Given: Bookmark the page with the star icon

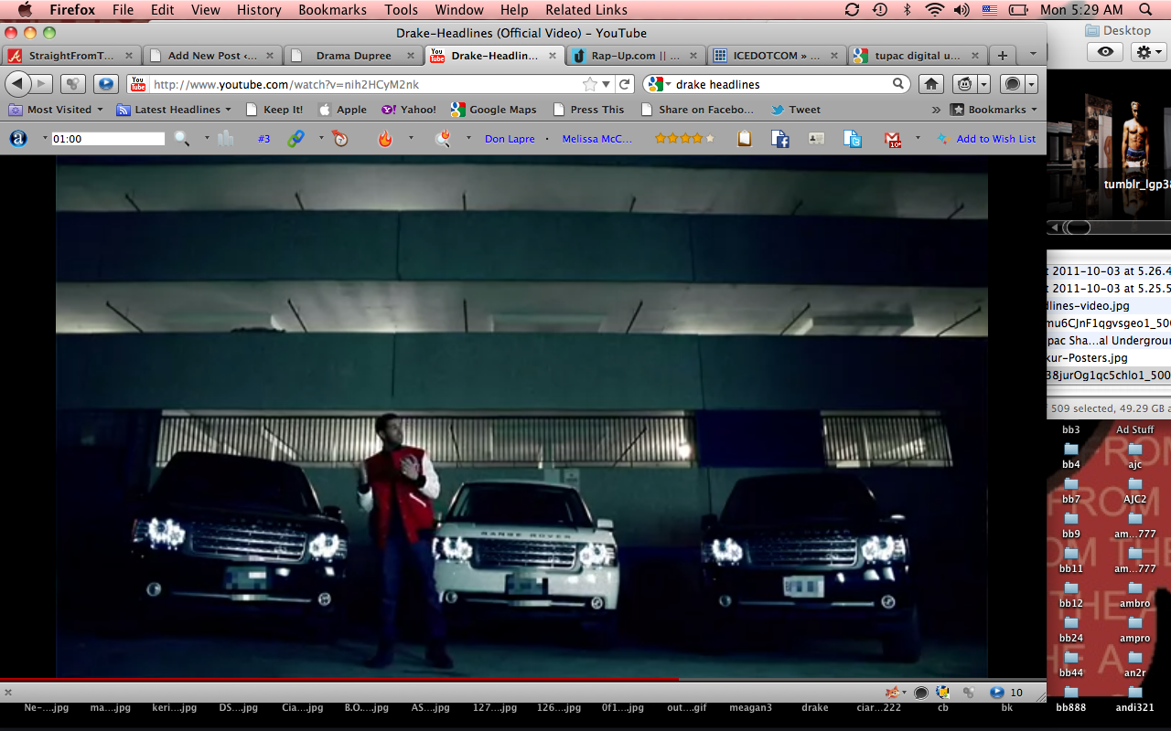Looking at the screenshot, I should [x=590, y=84].
